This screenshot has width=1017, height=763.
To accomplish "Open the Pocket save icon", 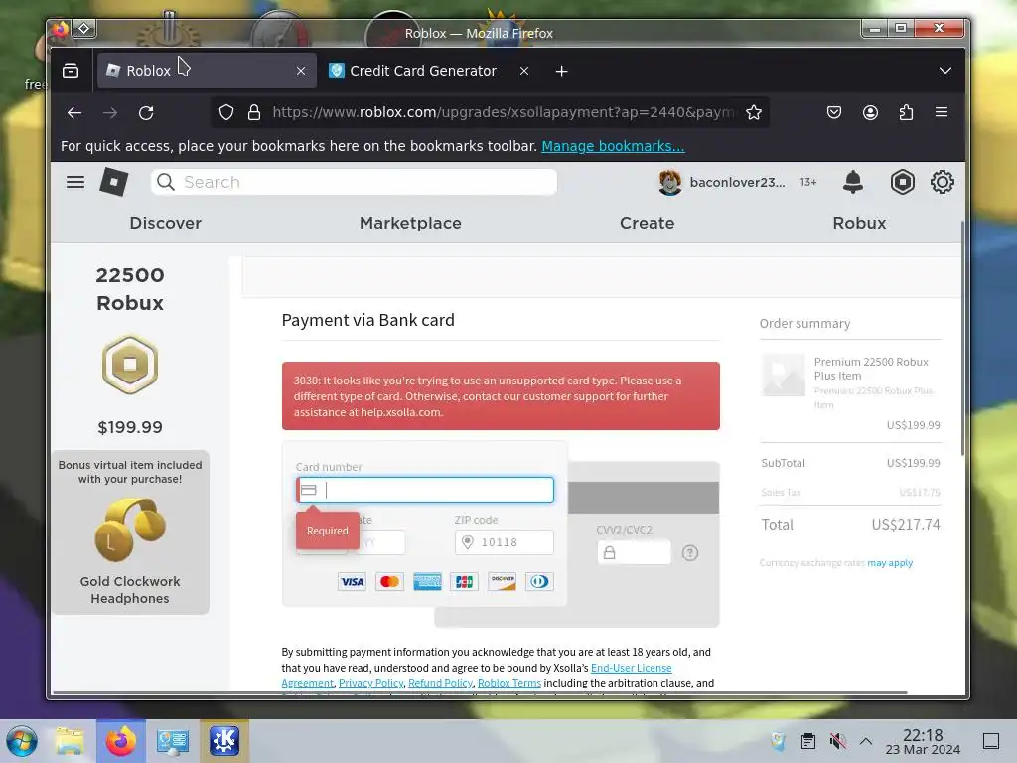I will [834, 113].
